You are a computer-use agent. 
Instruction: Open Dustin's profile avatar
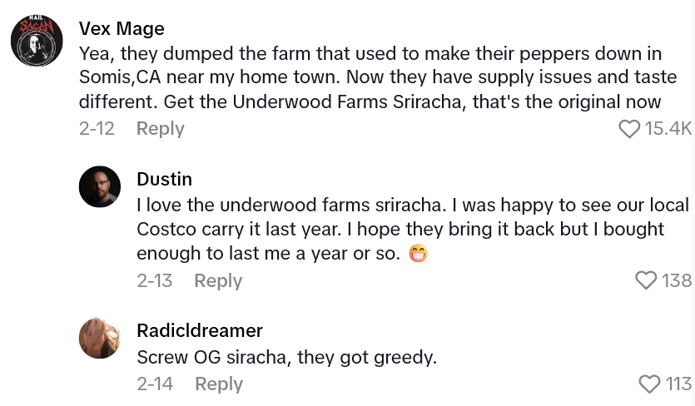(100, 186)
